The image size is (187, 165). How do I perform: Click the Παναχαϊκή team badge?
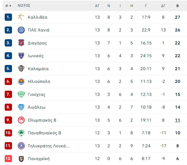pos(21,159)
